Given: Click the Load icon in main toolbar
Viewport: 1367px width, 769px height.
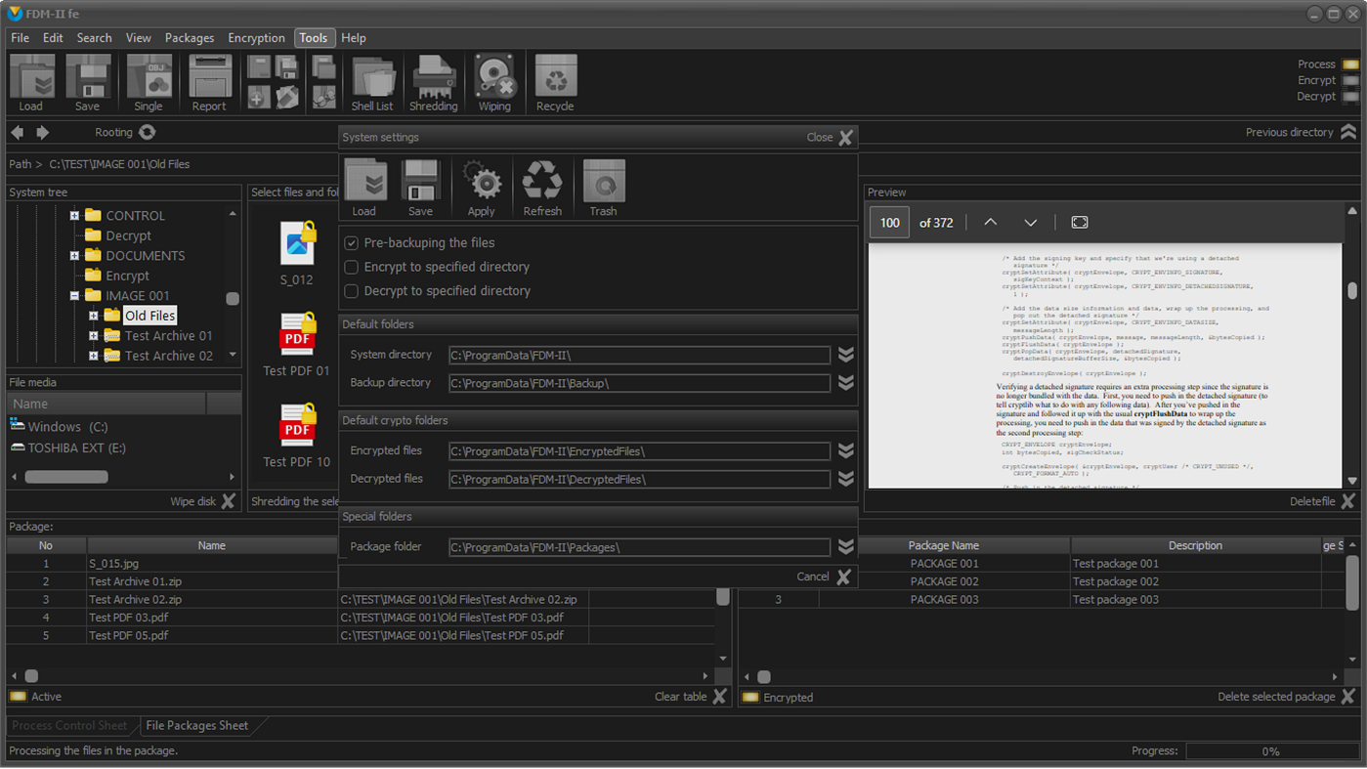Looking at the screenshot, I should [31, 83].
